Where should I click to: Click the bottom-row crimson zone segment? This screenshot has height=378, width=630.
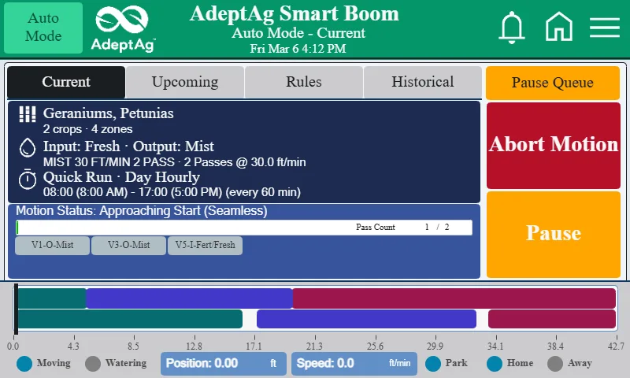pos(552,319)
